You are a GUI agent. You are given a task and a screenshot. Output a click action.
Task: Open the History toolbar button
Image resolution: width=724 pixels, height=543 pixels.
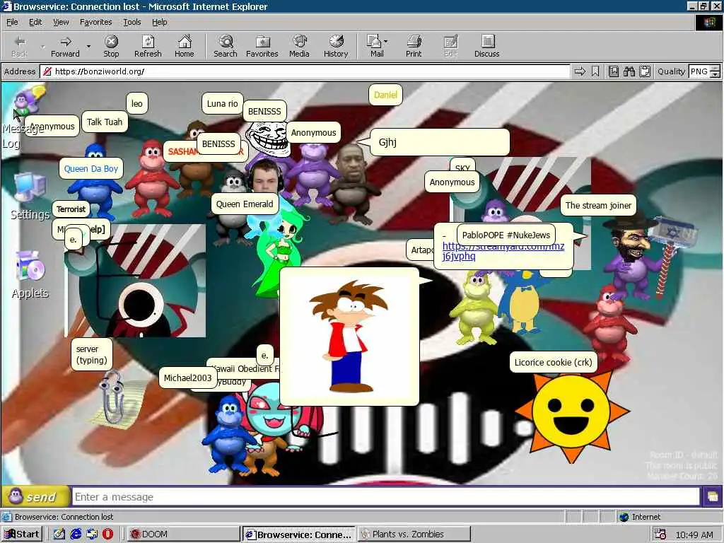tap(336, 46)
